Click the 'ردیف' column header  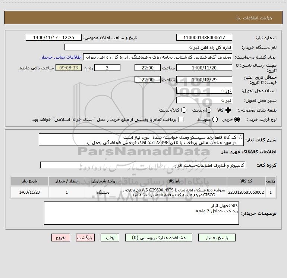tap(271, 181)
